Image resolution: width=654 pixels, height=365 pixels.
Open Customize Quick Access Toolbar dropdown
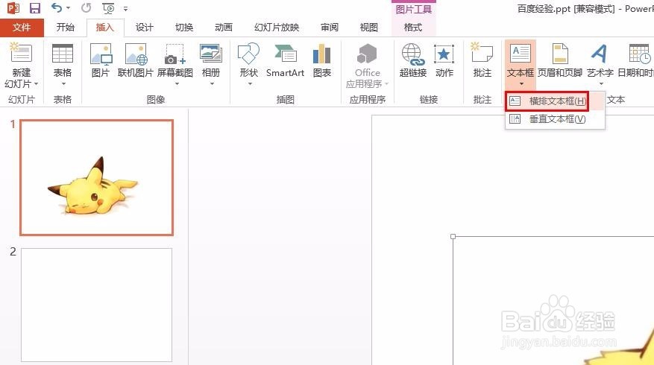(x=125, y=8)
